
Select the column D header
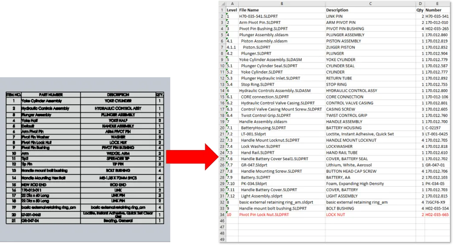pos(419,4)
